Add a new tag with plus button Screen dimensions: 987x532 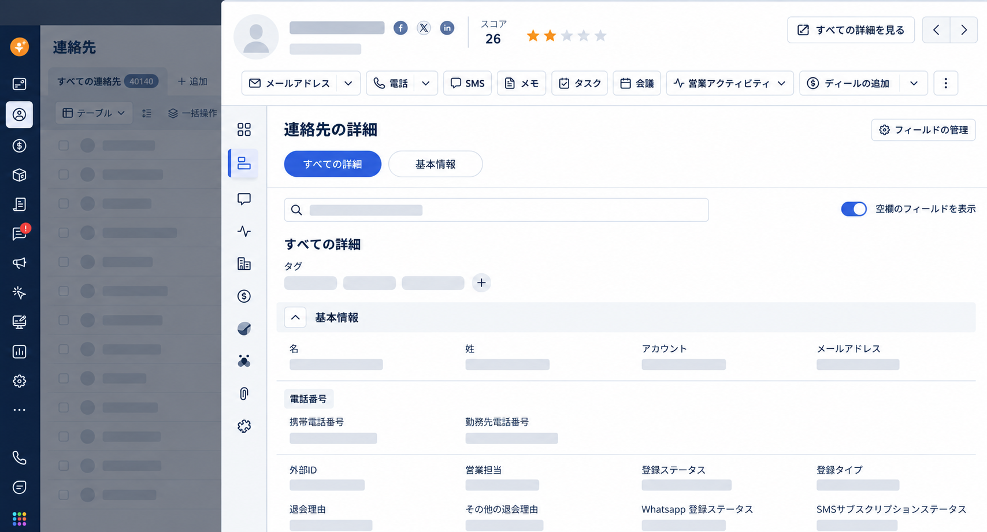coord(481,282)
